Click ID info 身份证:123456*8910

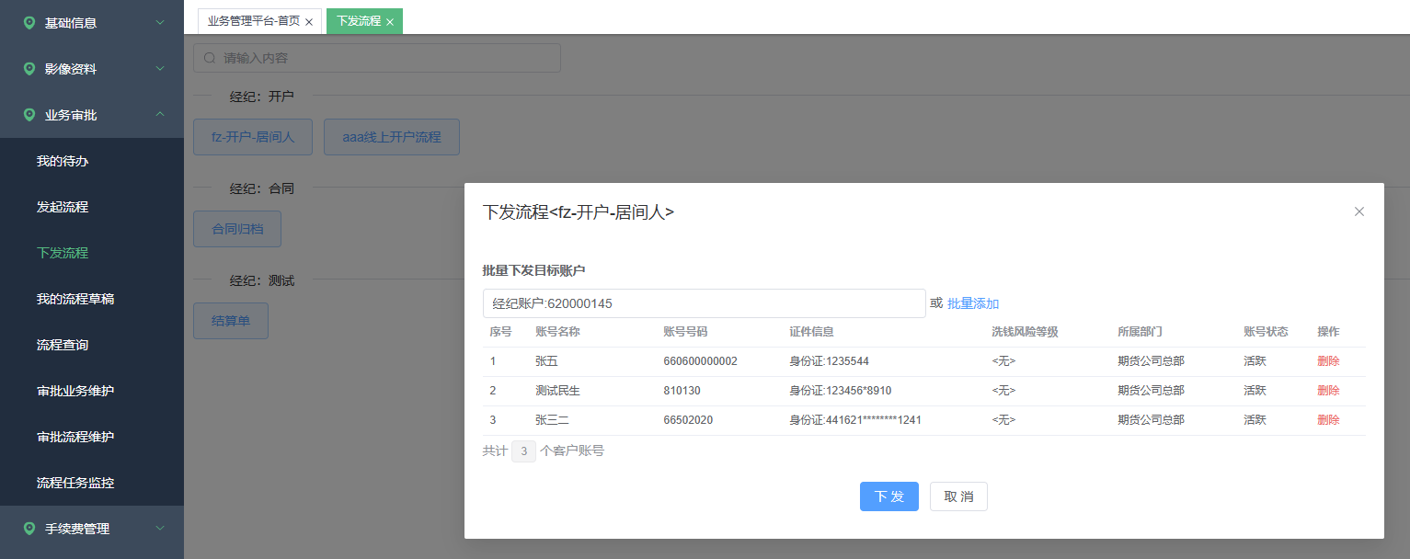coord(840,391)
